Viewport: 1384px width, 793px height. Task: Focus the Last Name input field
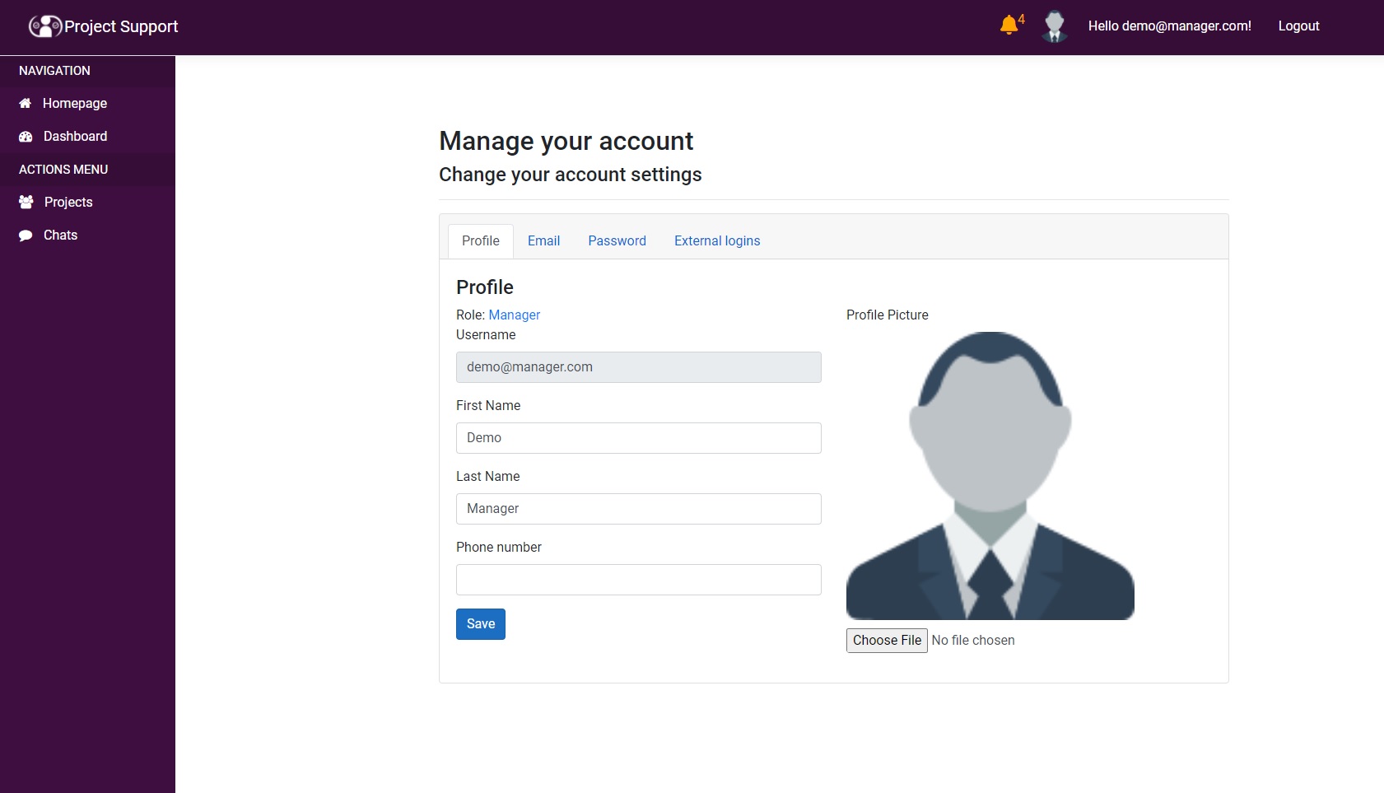pos(639,509)
